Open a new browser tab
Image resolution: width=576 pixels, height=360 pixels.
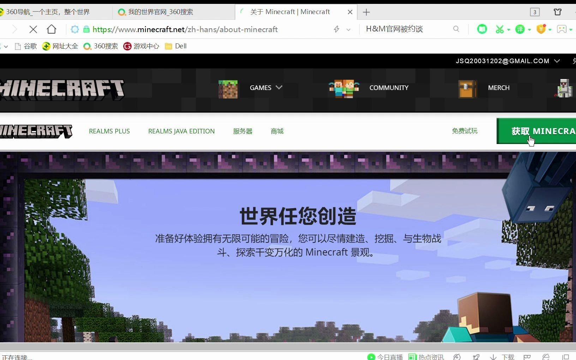[x=366, y=12]
